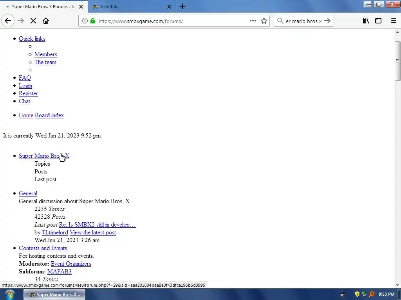
Task: Open the MAFAB3 subforum
Action: click(60, 272)
